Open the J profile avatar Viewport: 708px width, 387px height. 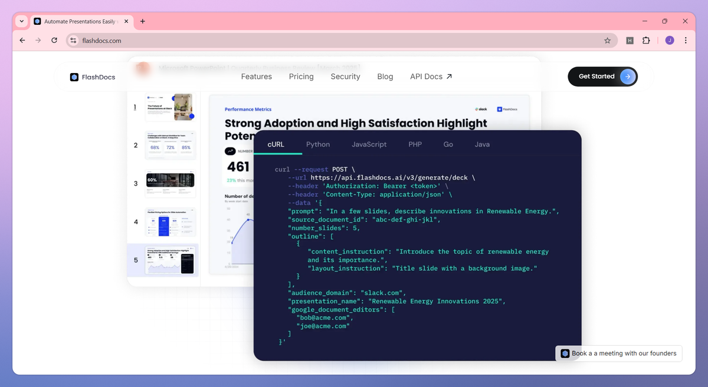670,41
